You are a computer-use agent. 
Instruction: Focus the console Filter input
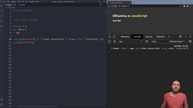tap(160, 41)
